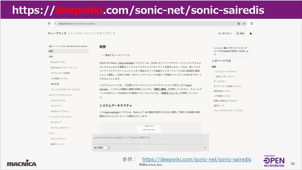Open フレックスカウンターシステム in the left navigation
Viewport: 302px width, 170px height.
tap(65, 89)
